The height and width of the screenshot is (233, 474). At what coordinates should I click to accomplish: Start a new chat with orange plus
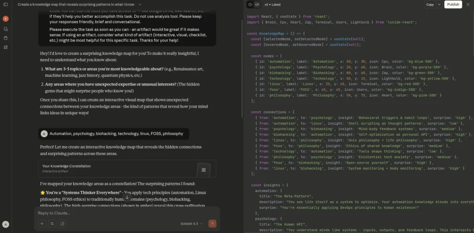click(6, 18)
